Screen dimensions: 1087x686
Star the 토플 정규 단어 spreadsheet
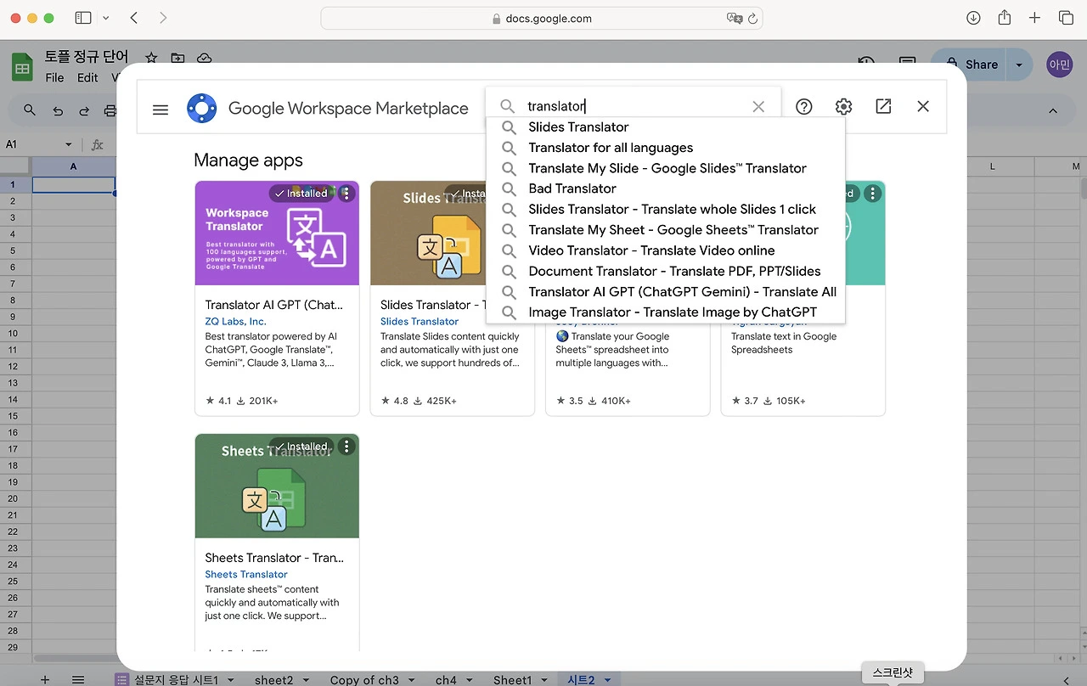[151, 58]
